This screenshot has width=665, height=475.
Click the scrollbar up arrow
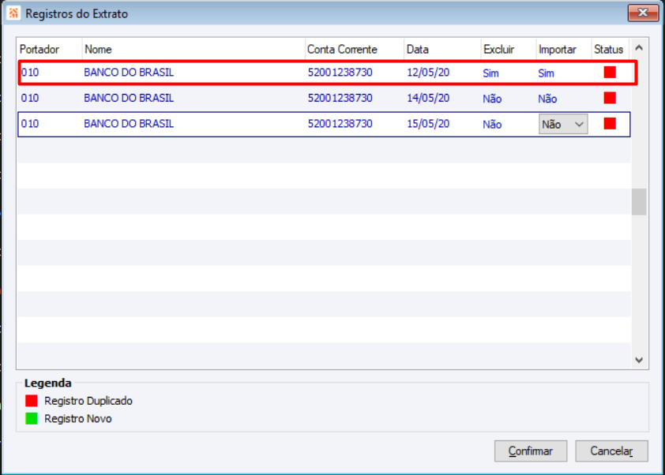coord(639,48)
